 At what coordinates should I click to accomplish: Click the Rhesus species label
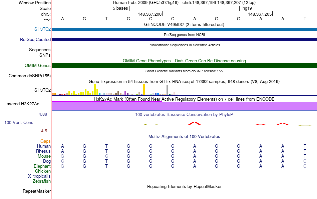[x=43, y=151]
